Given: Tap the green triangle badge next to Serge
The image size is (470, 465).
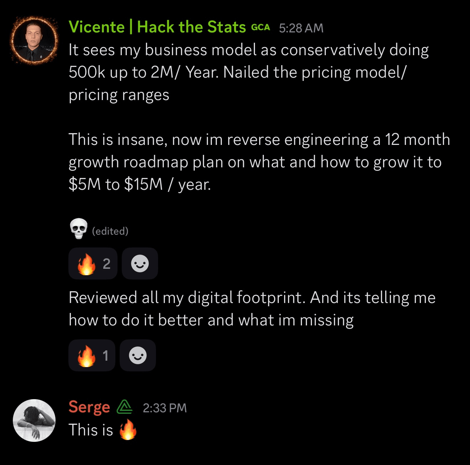Looking at the screenshot, I should pos(125,407).
